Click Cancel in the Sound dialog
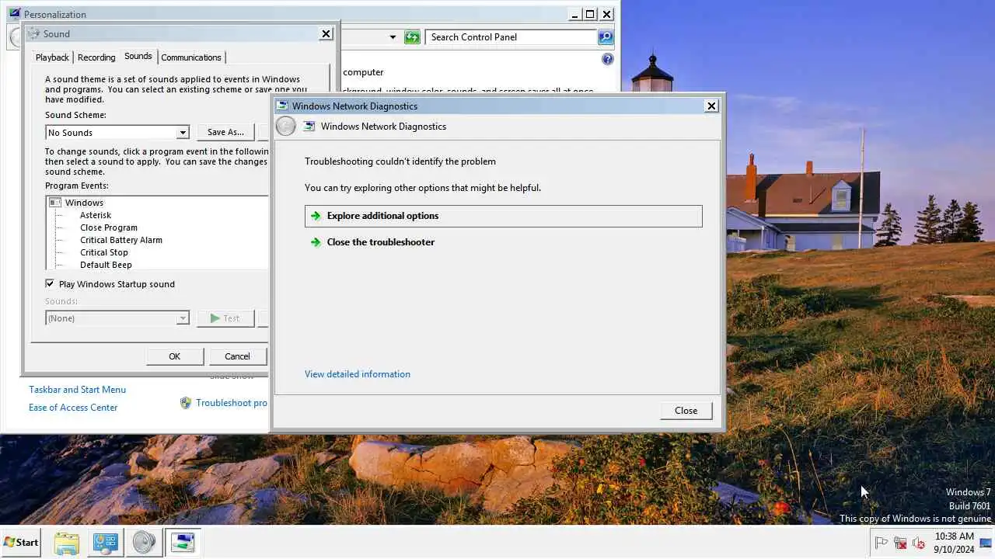 (238, 356)
